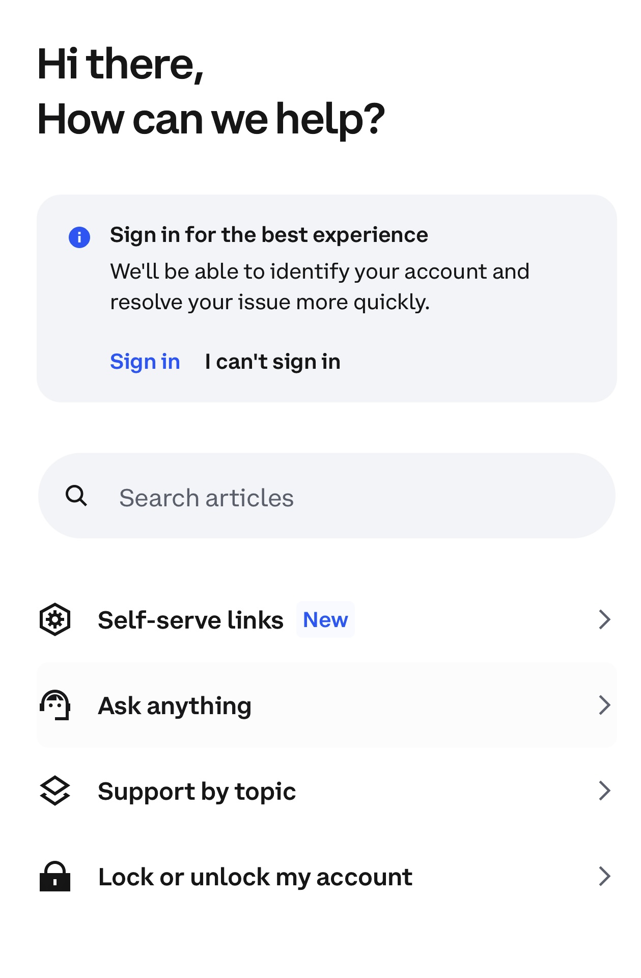Click the Ask anything headset agent icon

click(55, 705)
